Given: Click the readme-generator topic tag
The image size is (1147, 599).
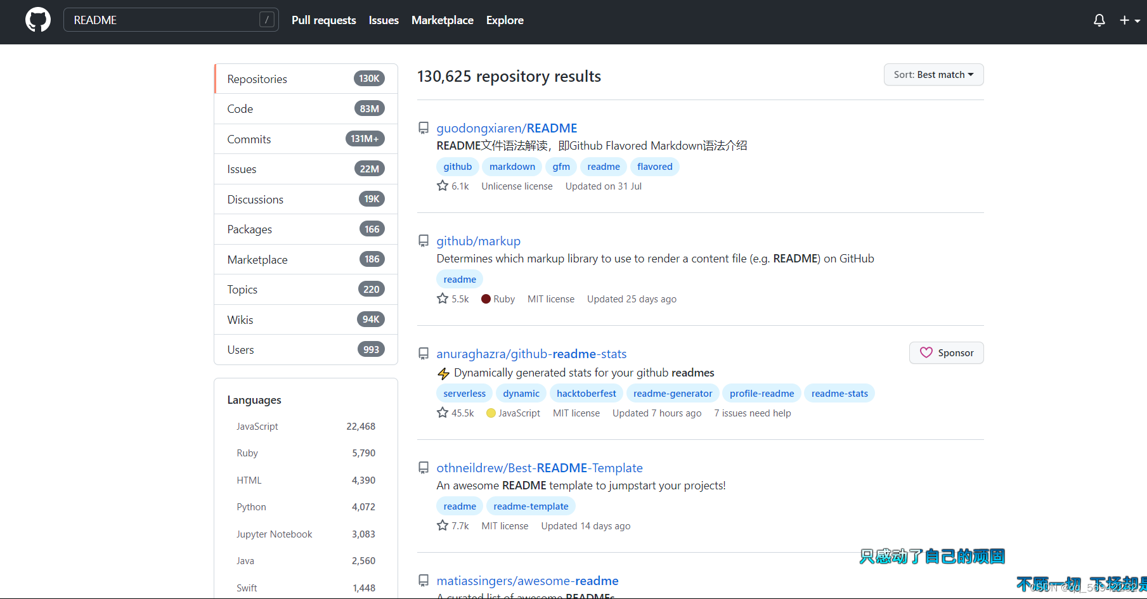Looking at the screenshot, I should (x=673, y=394).
